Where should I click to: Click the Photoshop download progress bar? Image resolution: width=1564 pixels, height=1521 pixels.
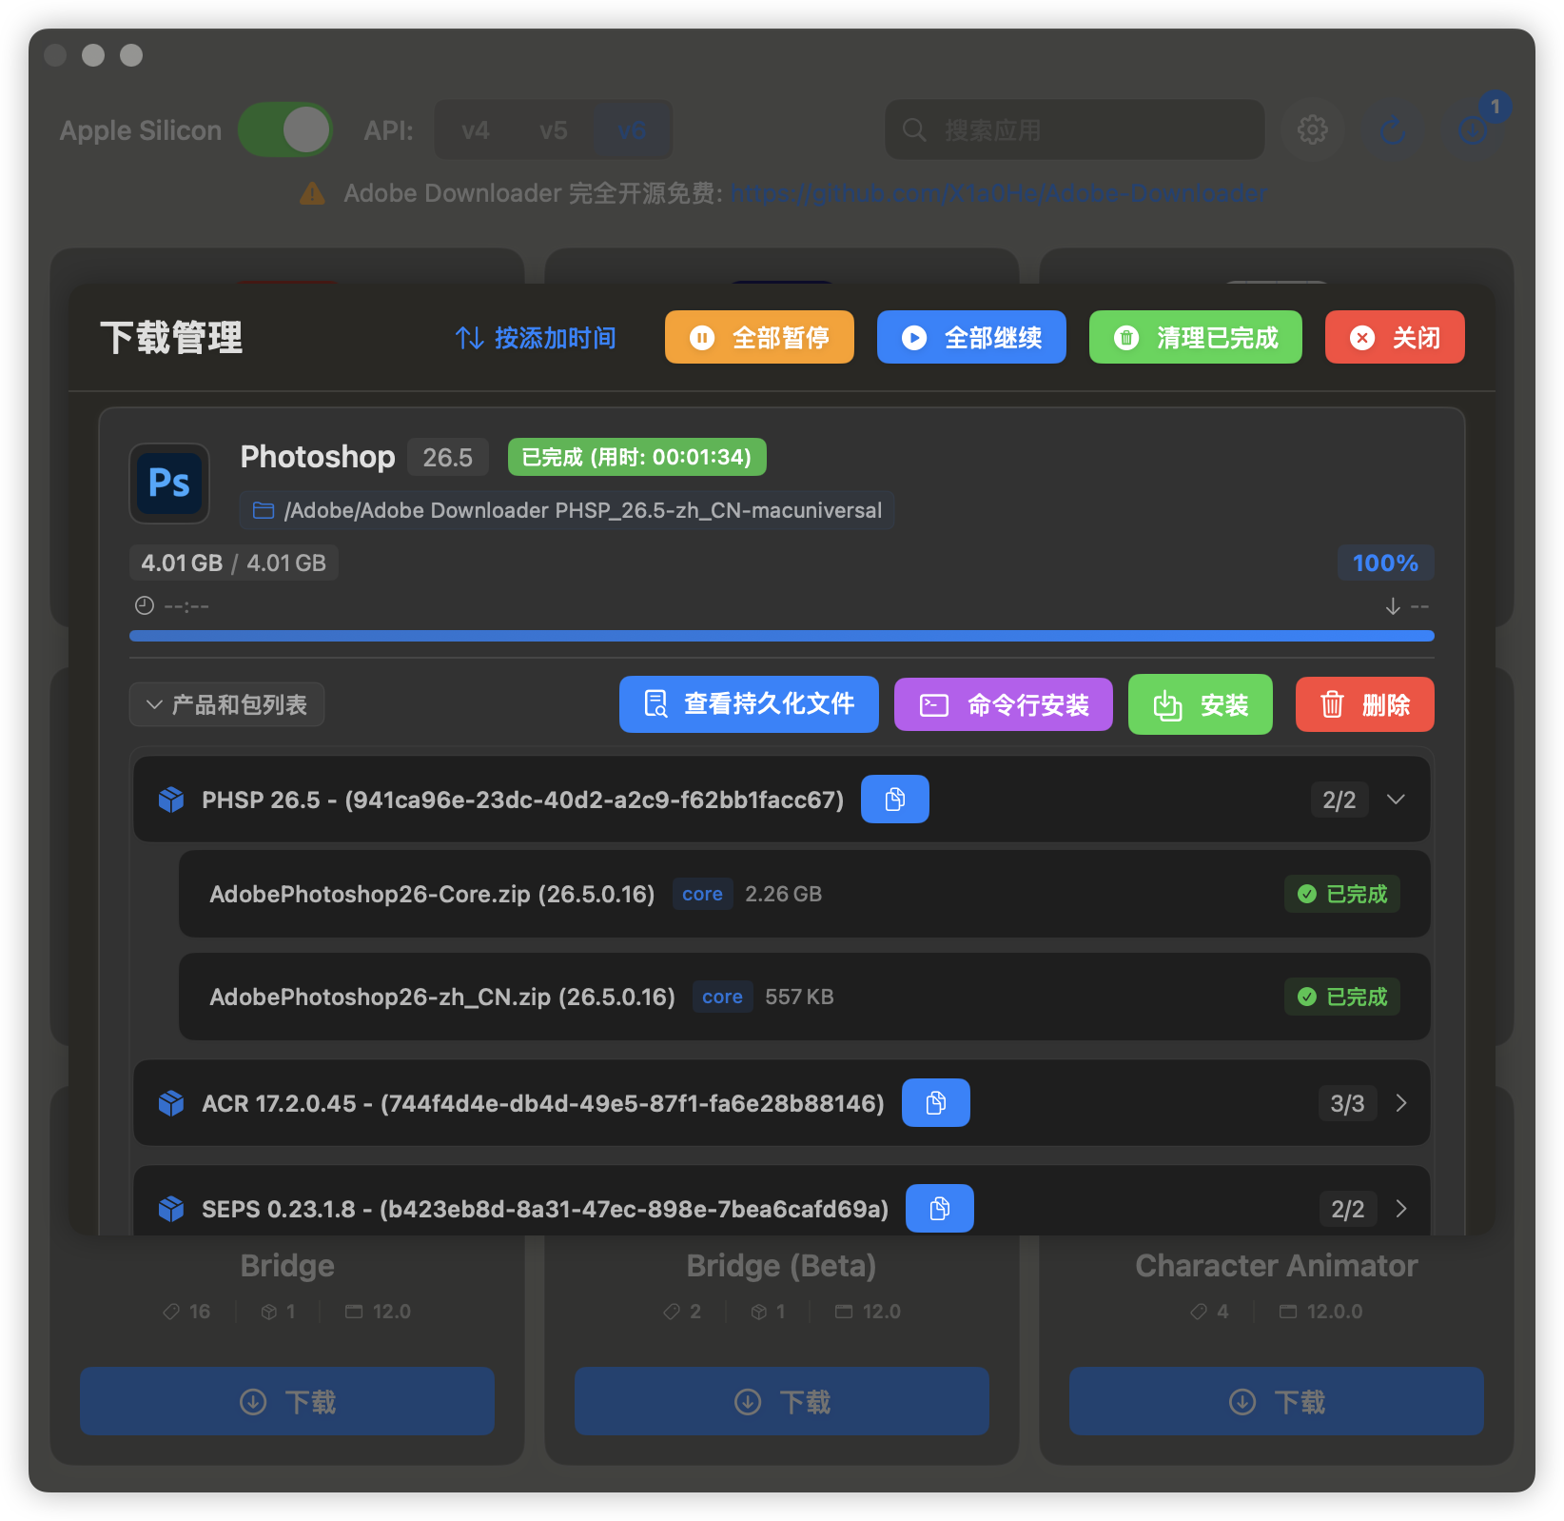coord(781,636)
